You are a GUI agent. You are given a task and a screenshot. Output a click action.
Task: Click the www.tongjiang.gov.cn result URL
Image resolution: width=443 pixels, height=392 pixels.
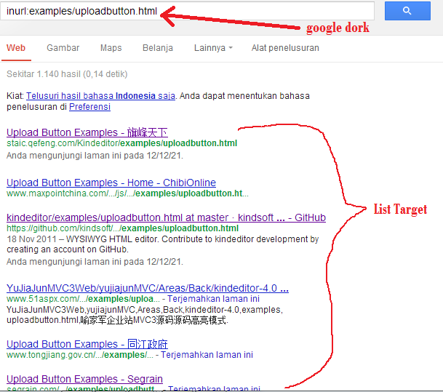(x=80, y=355)
